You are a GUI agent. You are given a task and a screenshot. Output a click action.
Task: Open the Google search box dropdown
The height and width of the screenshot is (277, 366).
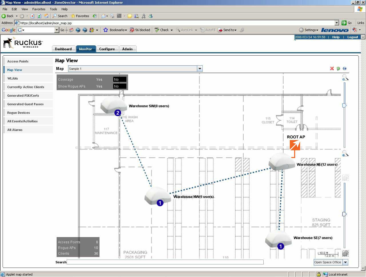click(57, 30)
